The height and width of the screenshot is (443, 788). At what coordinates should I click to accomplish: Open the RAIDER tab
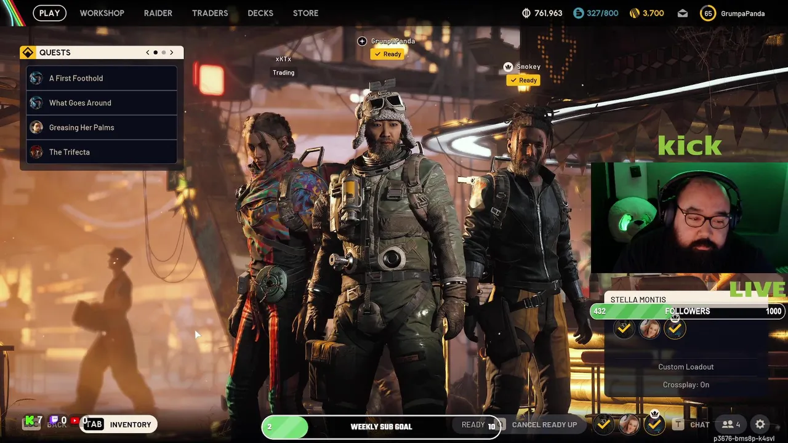(x=158, y=13)
